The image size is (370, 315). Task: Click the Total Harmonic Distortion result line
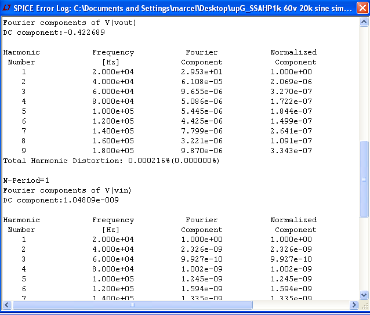111,161
